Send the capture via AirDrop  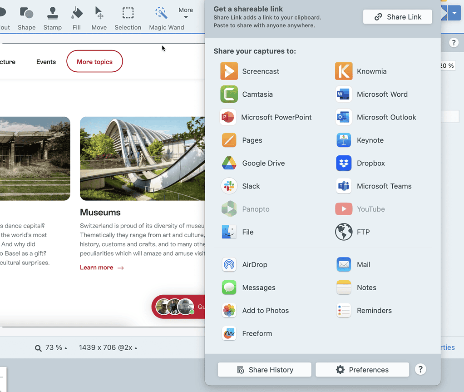pyautogui.click(x=254, y=264)
